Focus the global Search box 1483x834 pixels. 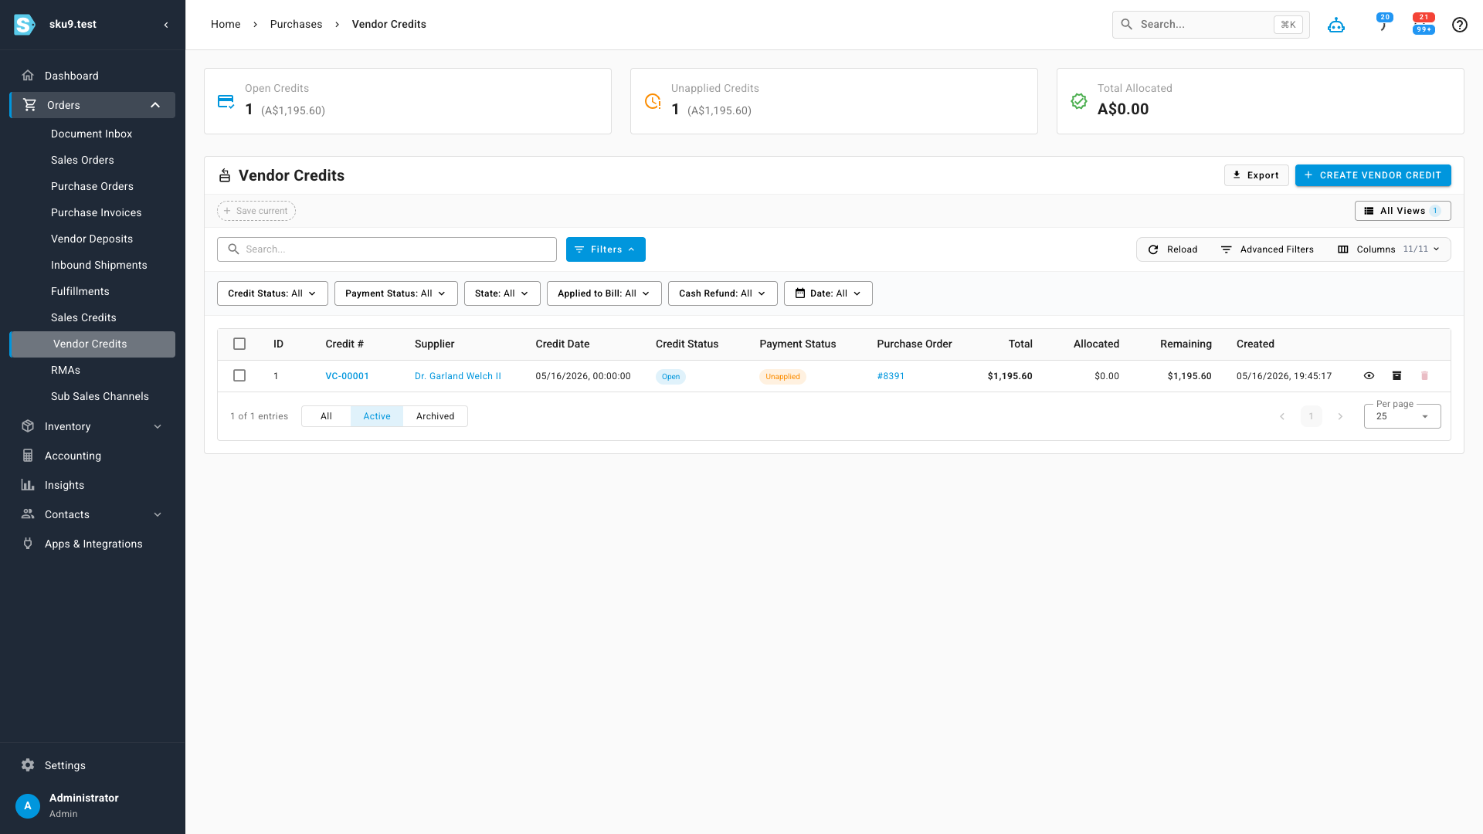1211,25
